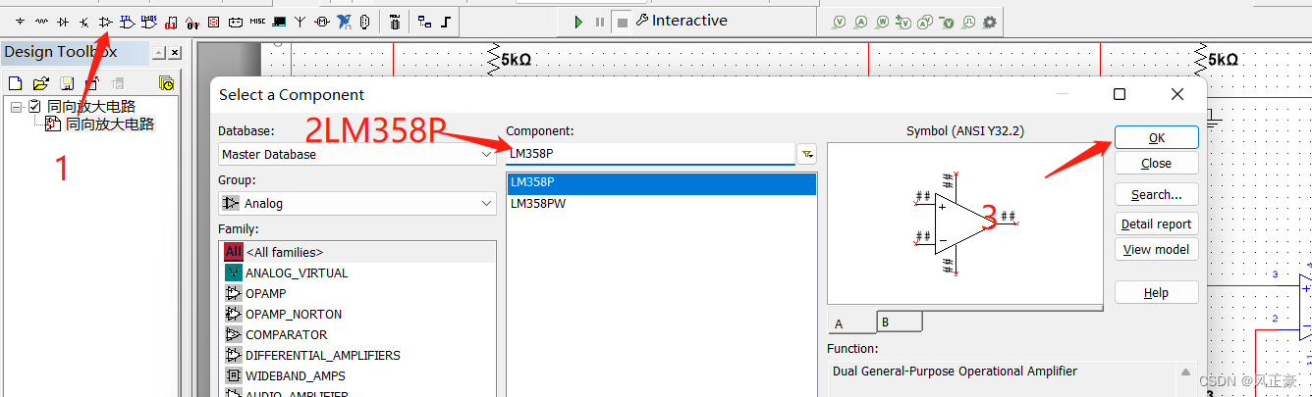
Task: Select the voltage reference probe icon
Action: coord(948,22)
